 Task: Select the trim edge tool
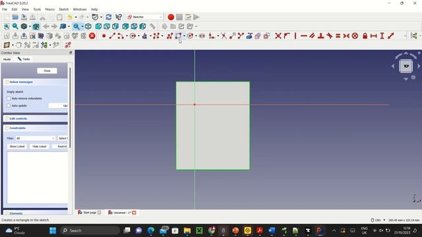(x=224, y=36)
